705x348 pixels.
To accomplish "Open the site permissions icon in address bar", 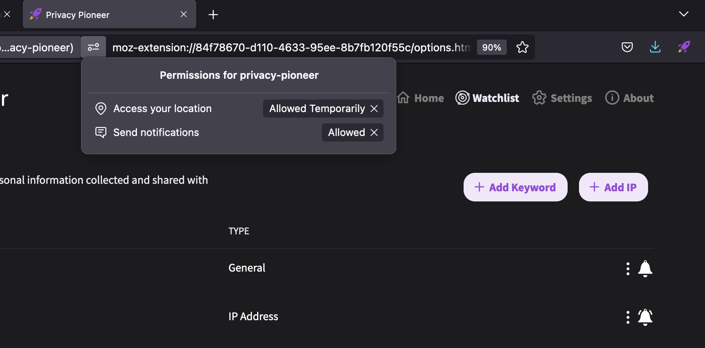I will (x=94, y=47).
